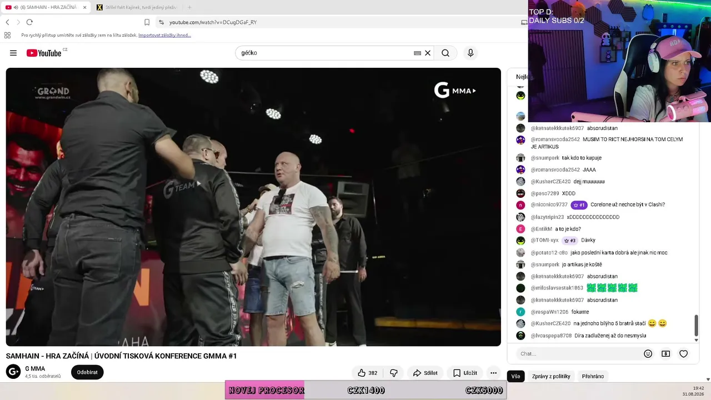Click the G MMA watermark in the video
711x400 pixels.
(455, 91)
